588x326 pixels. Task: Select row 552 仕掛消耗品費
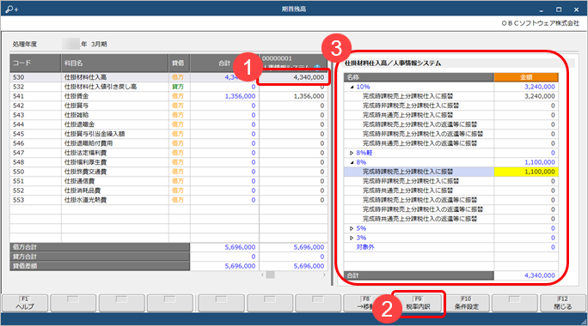(x=168, y=190)
